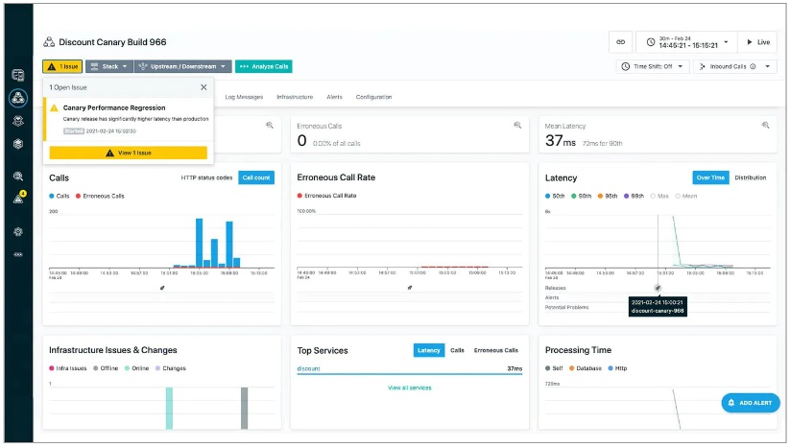Open the settings gear in the sidebar
Screen dimensions: 790x447
[x=18, y=232]
